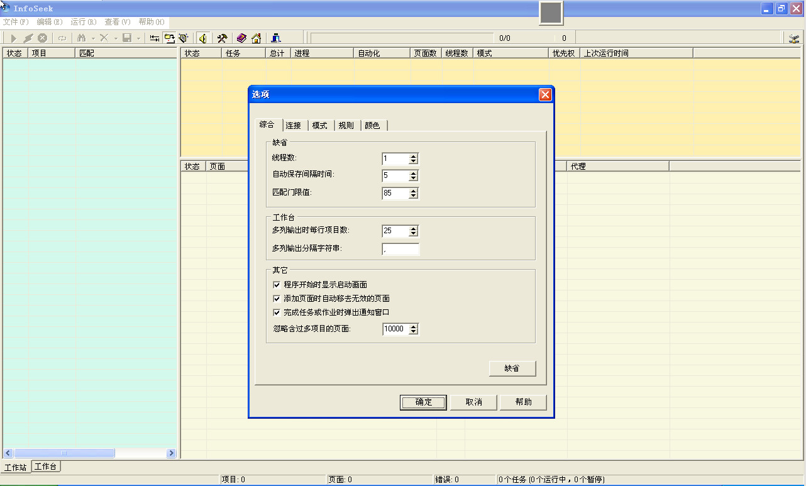Increase 自动保存间隔时间 spinner value

(413, 173)
